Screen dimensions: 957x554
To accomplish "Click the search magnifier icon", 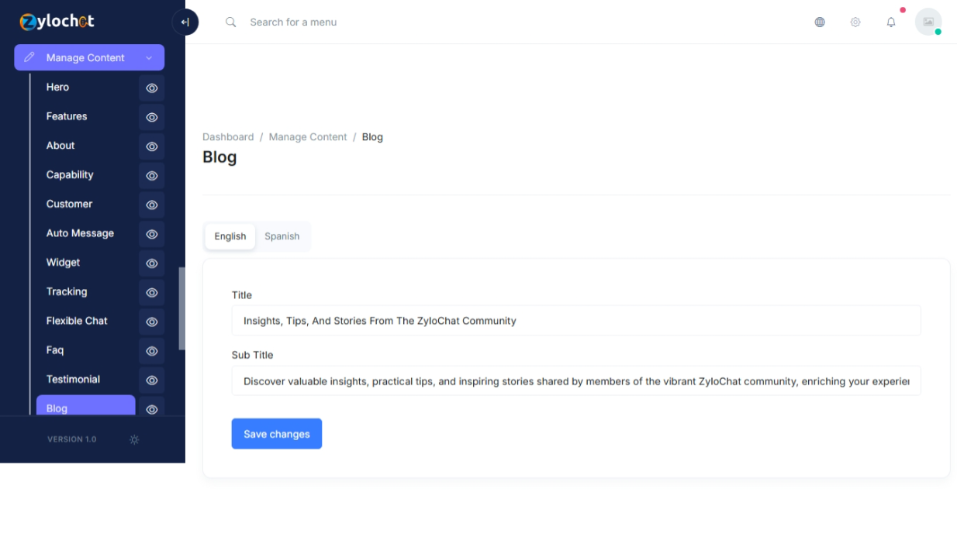I will [x=231, y=22].
